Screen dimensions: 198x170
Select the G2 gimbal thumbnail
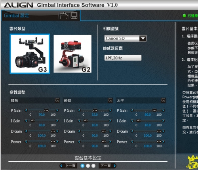72,53
